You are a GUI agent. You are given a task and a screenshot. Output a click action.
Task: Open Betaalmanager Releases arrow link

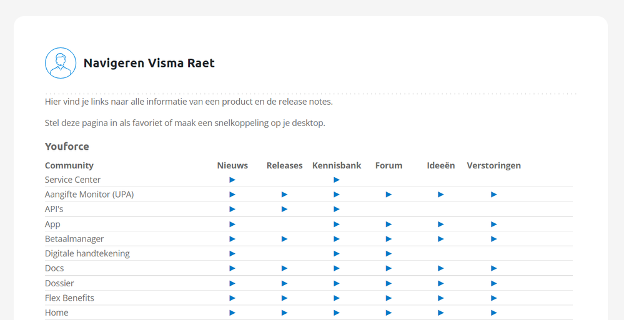click(x=284, y=239)
